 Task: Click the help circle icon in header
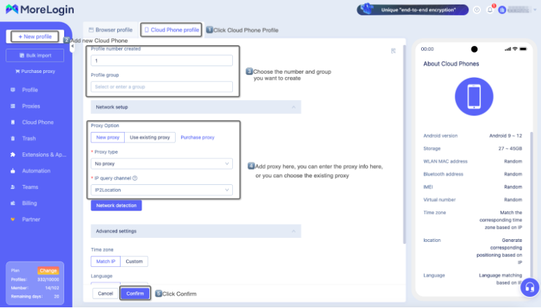[477, 10]
